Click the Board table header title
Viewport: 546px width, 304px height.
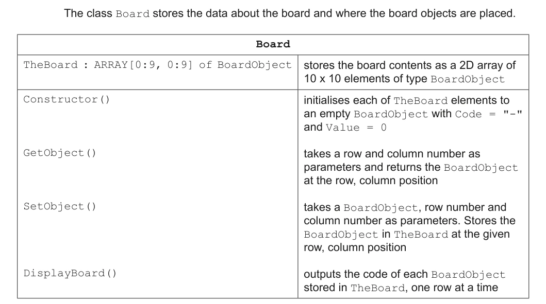pyautogui.click(x=273, y=44)
